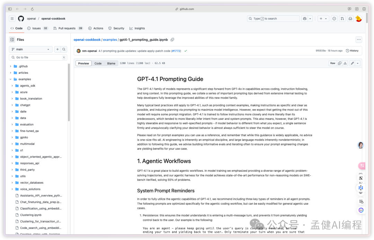The height and width of the screenshot is (240, 374).
Task: Go to the GitHub homepage via the Octocat logo
Action: click(21, 19)
